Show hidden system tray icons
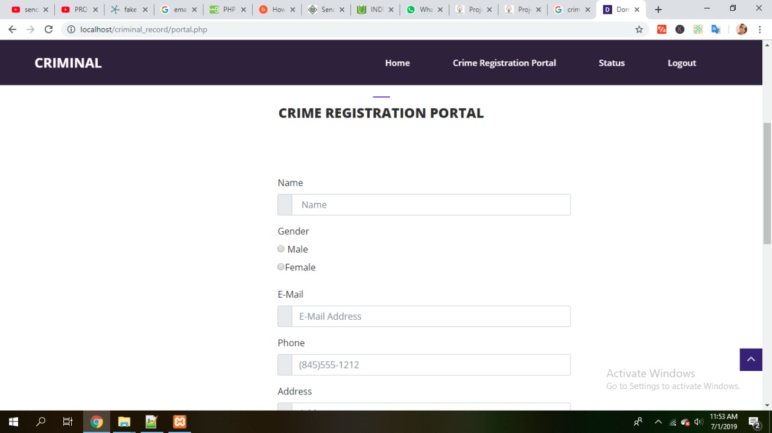Image resolution: width=772 pixels, height=433 pixels. [x=658, y=422]
